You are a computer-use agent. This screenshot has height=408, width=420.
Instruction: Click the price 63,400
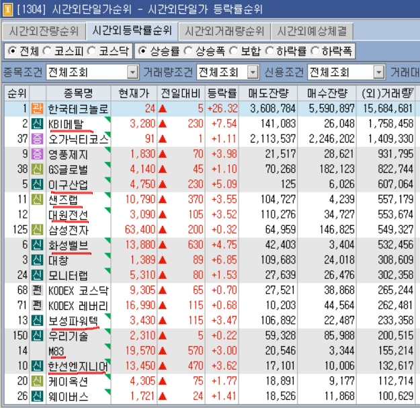(x=140, y=230)
